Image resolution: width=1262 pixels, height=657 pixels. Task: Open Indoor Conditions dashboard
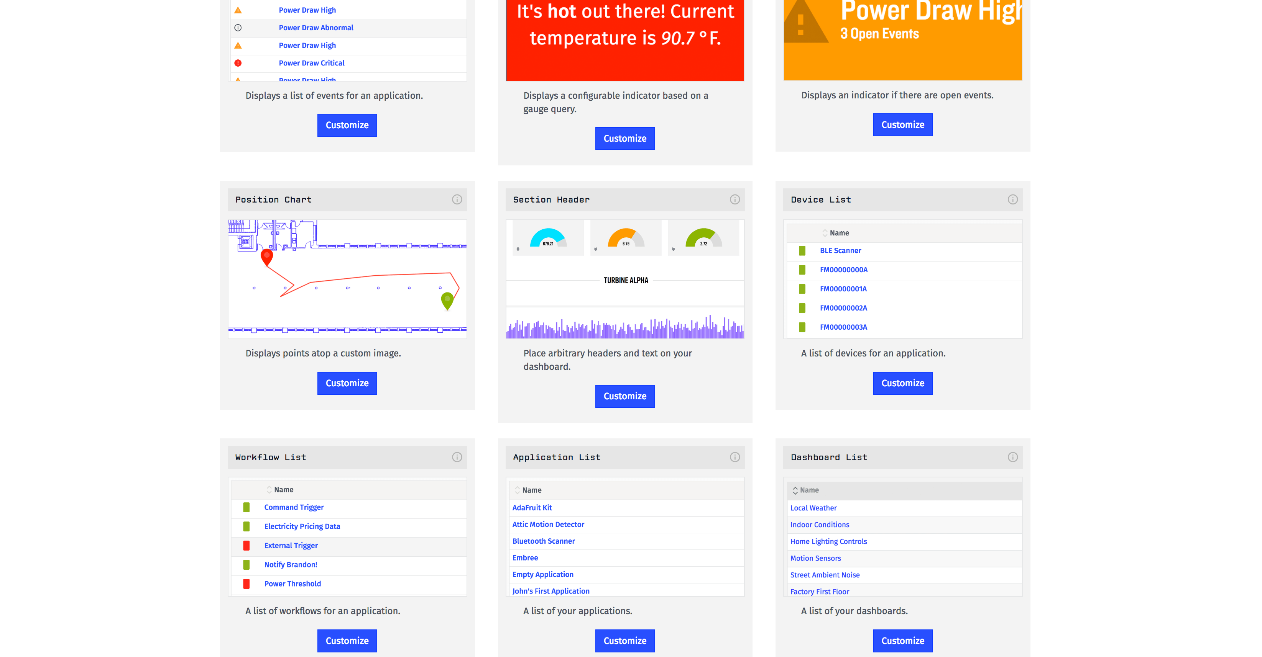point(820,525)
